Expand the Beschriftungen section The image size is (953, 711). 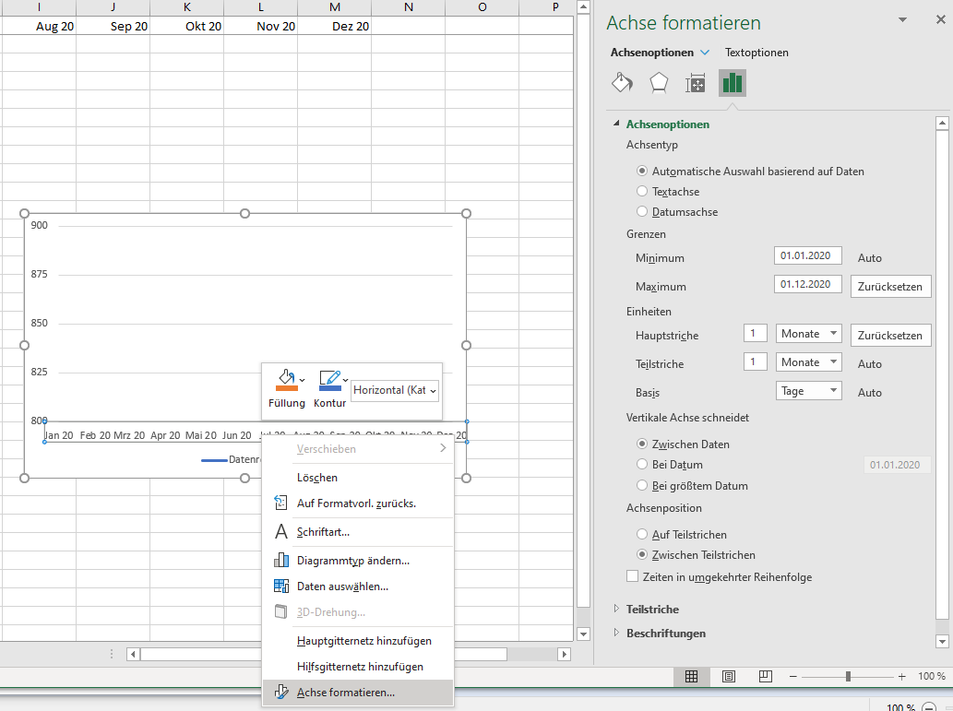pyautogui.click(x=616, y=633)
